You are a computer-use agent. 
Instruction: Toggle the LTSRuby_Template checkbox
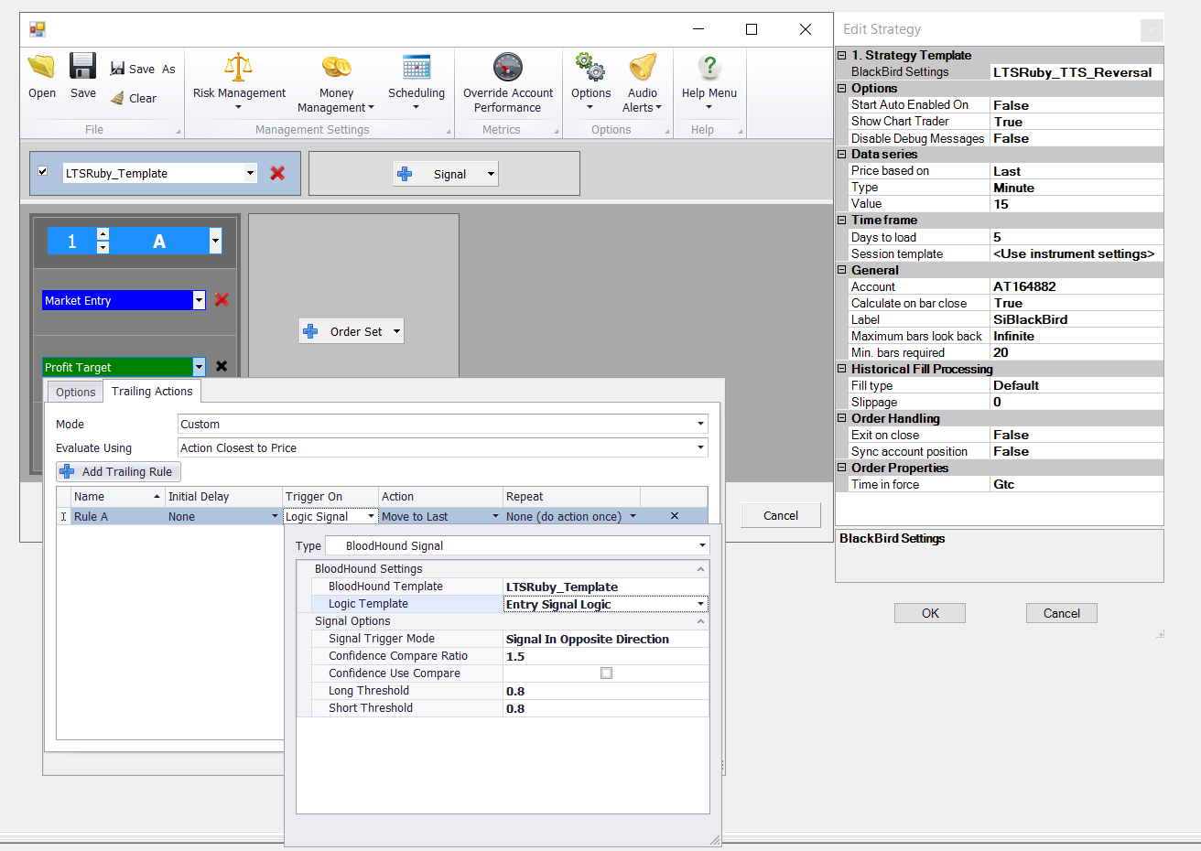click(x=43, y=171)
